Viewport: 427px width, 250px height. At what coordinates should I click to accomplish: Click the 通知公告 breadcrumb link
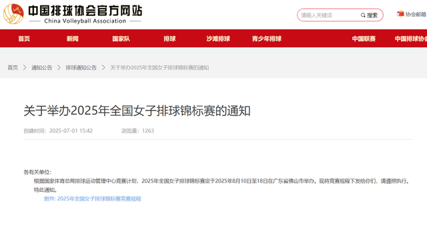(x=41, y=68)
